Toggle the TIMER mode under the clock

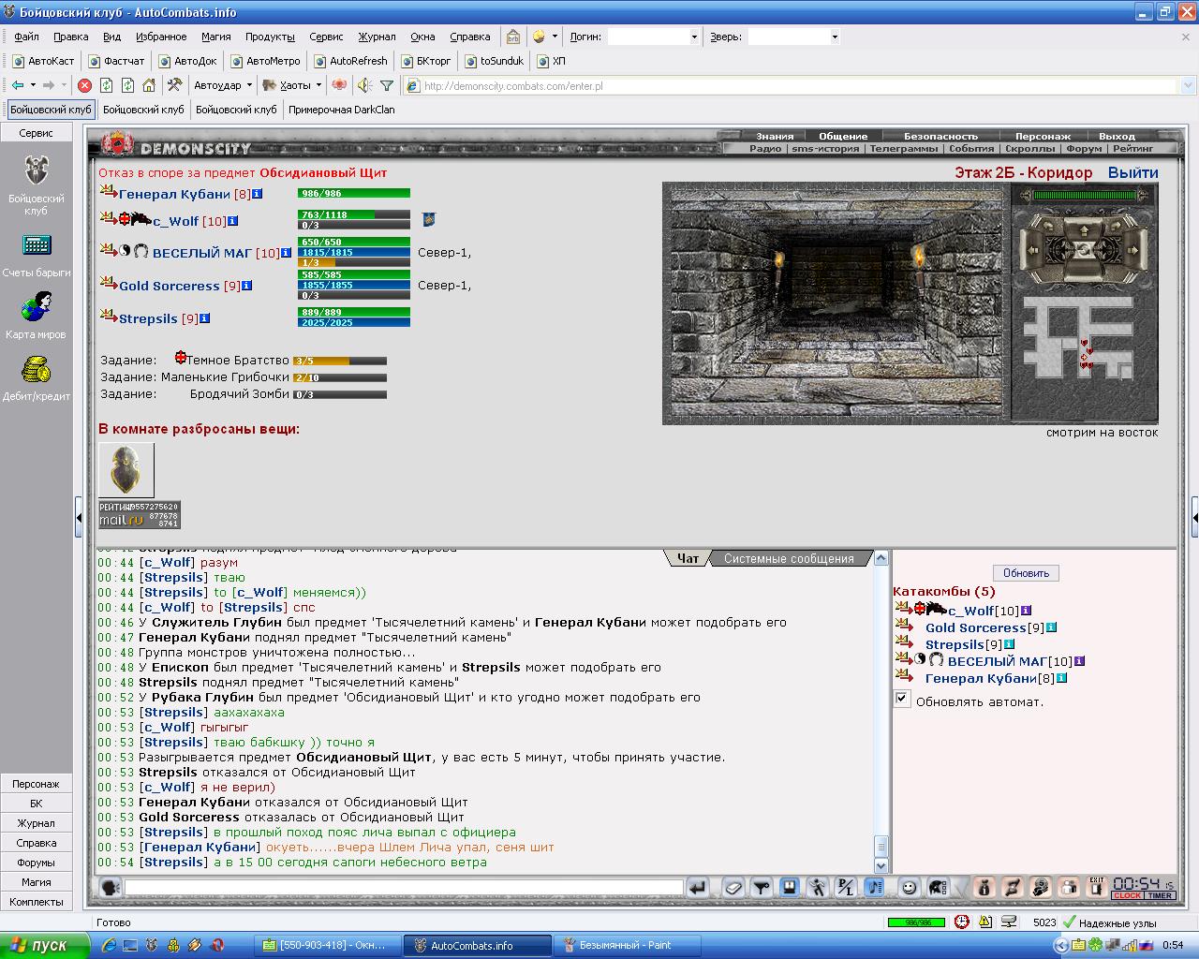pos(1160,895)
